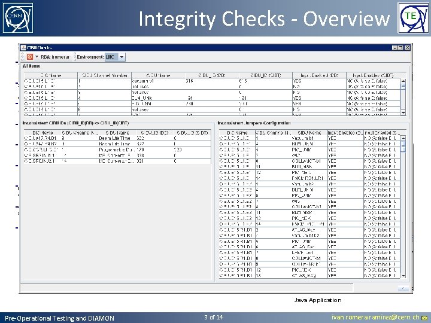This screenshot has height=323, width=431.
Task: Click the Java window title bar icon
Action: click(23, 47)
